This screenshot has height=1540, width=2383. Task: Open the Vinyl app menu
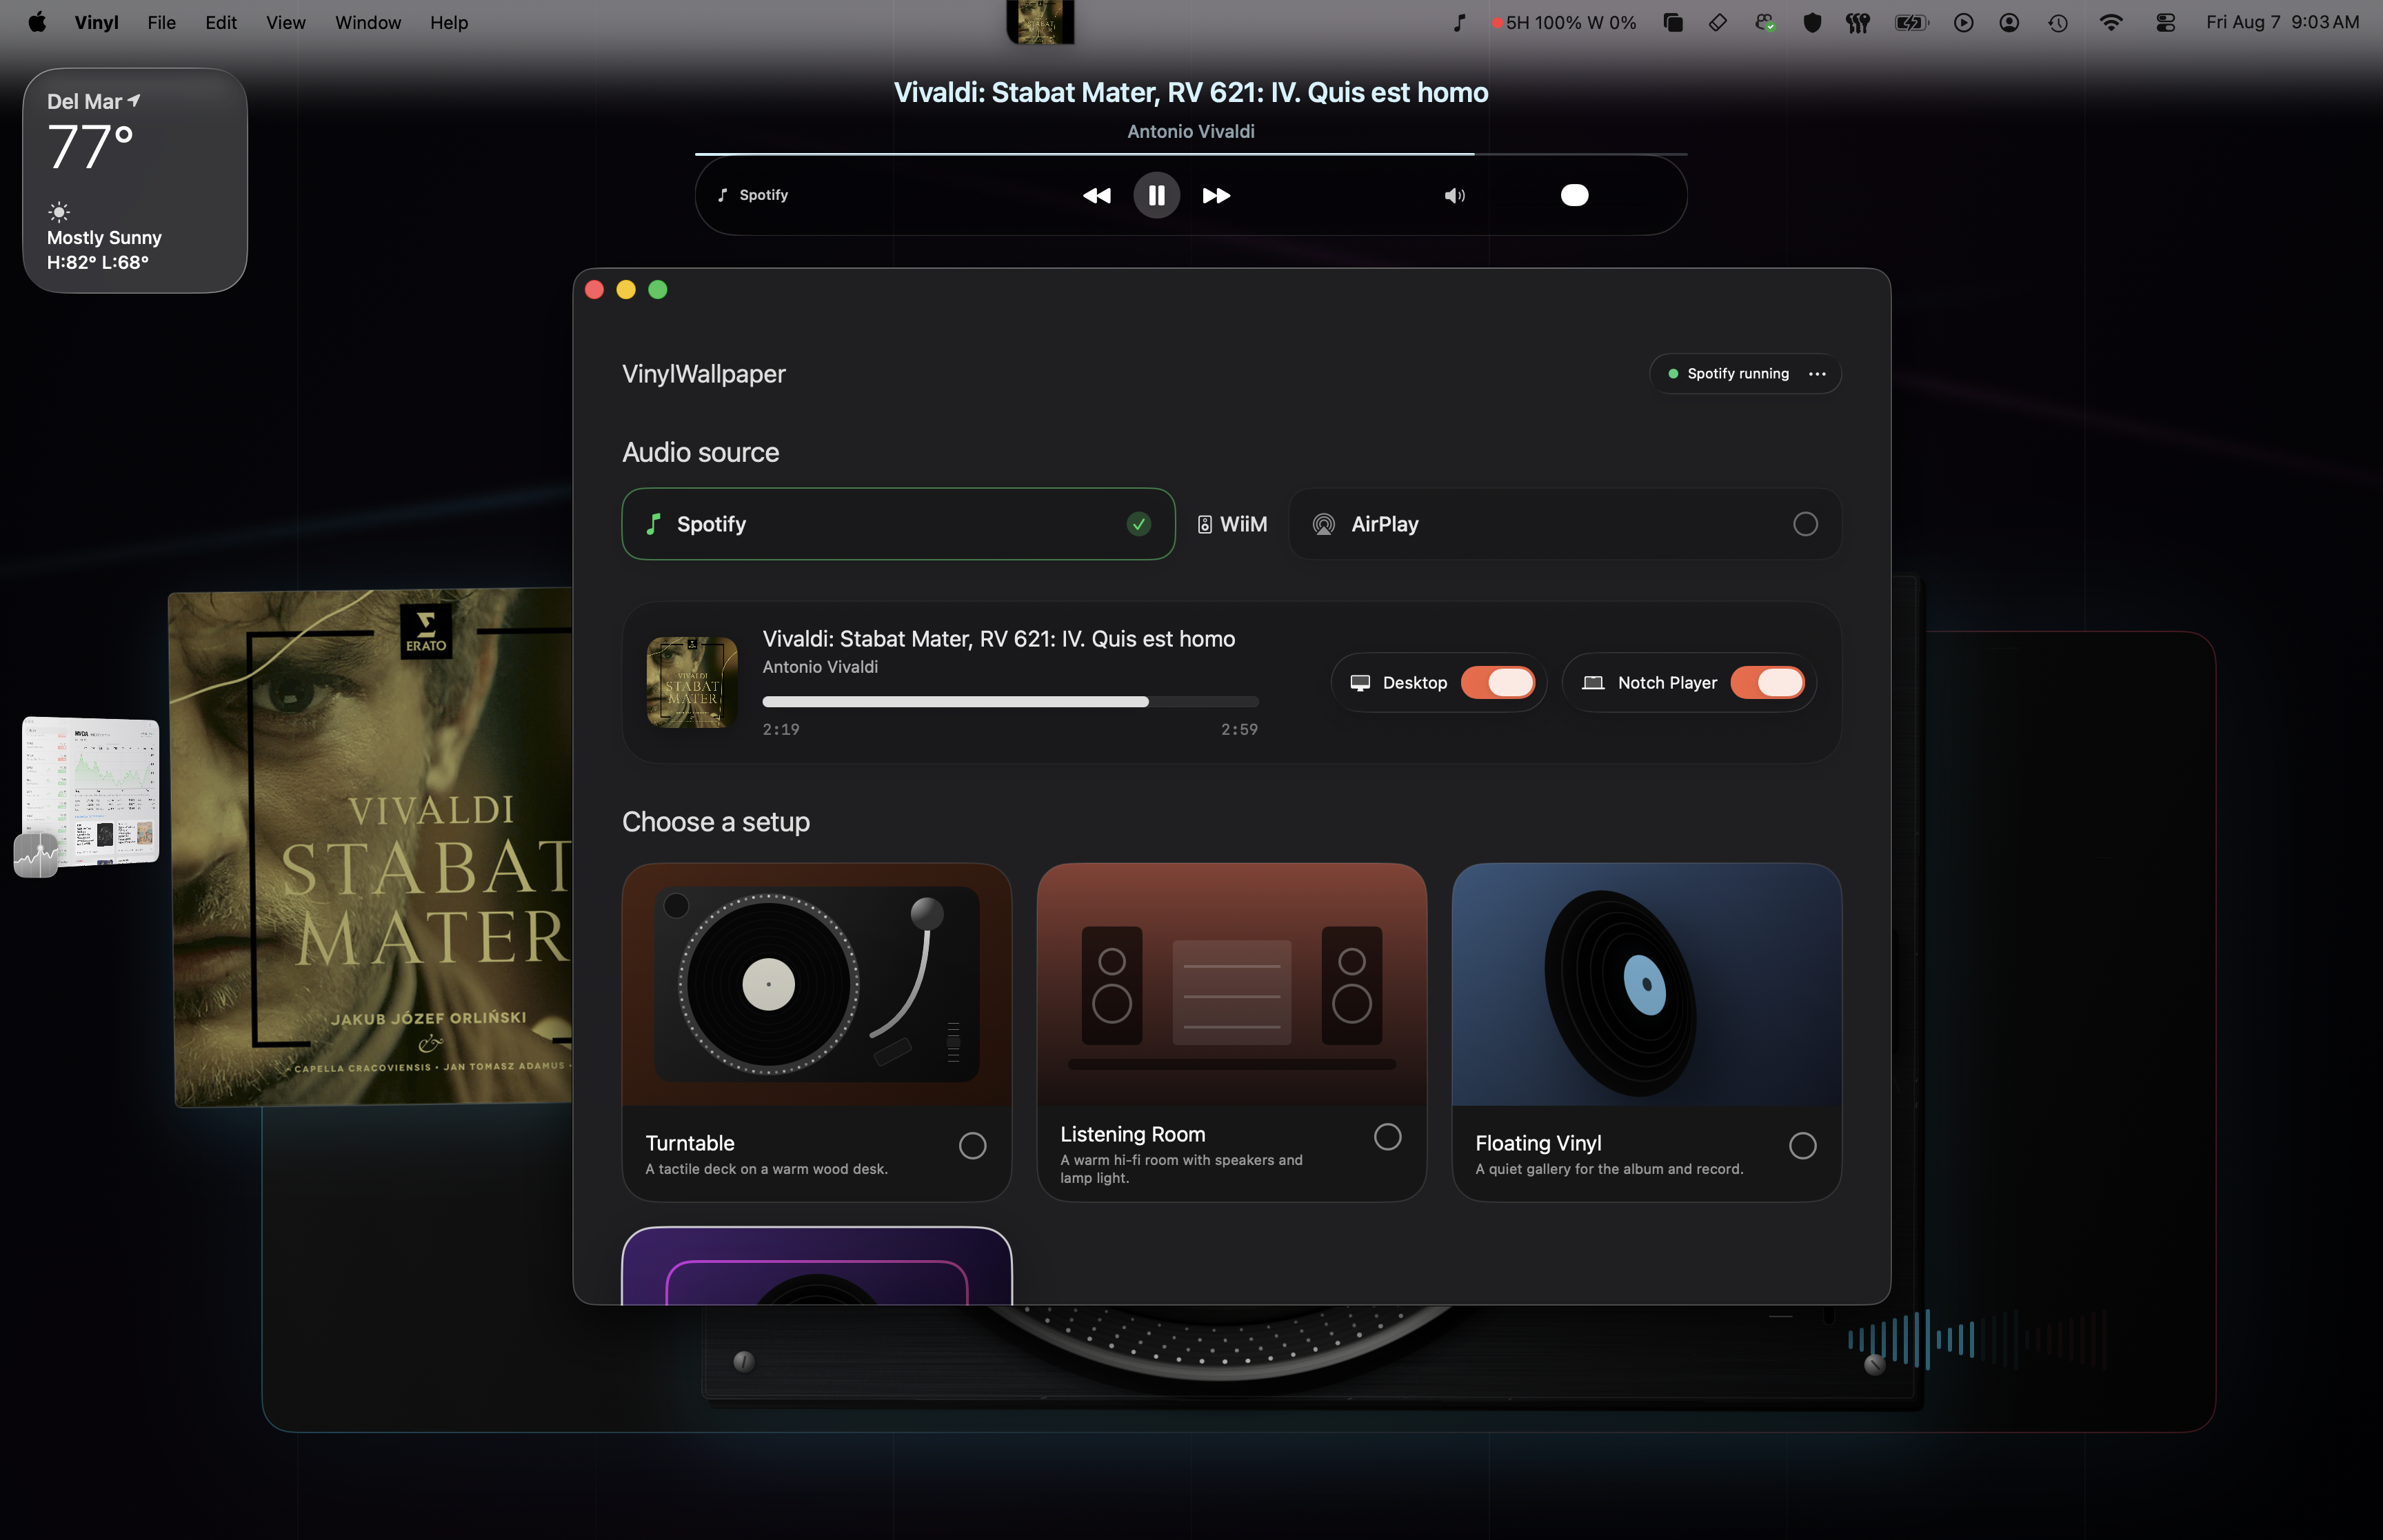(x=96, y=22)
